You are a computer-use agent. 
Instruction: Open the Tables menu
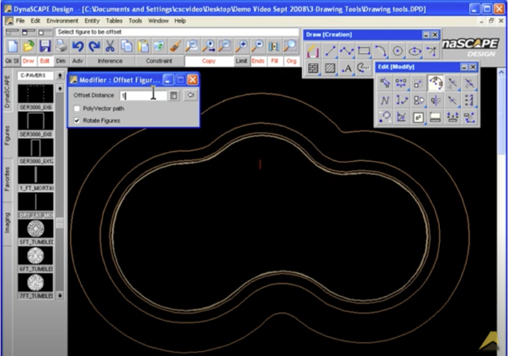click(114, 21)
